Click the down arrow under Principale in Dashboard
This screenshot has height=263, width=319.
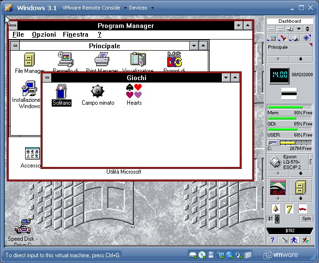(x=301, y=59)
